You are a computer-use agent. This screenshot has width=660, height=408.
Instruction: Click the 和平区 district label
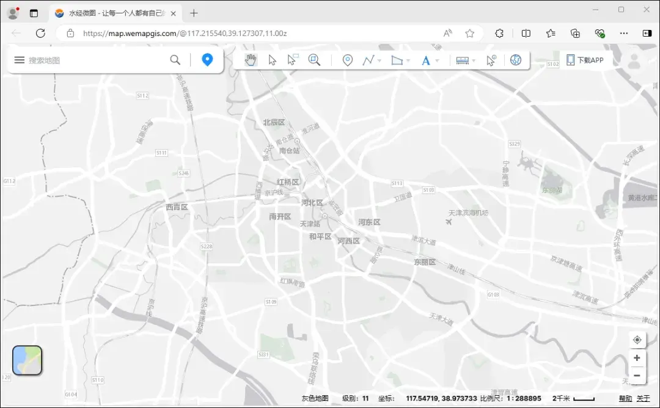tap(320, 237)
